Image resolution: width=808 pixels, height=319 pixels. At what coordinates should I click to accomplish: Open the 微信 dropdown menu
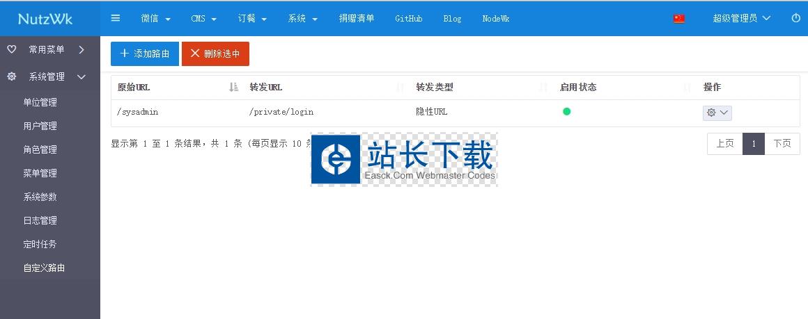coord(155,19)
